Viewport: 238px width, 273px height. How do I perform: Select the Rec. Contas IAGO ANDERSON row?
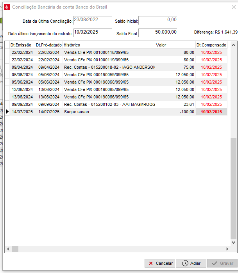point(109,67)
